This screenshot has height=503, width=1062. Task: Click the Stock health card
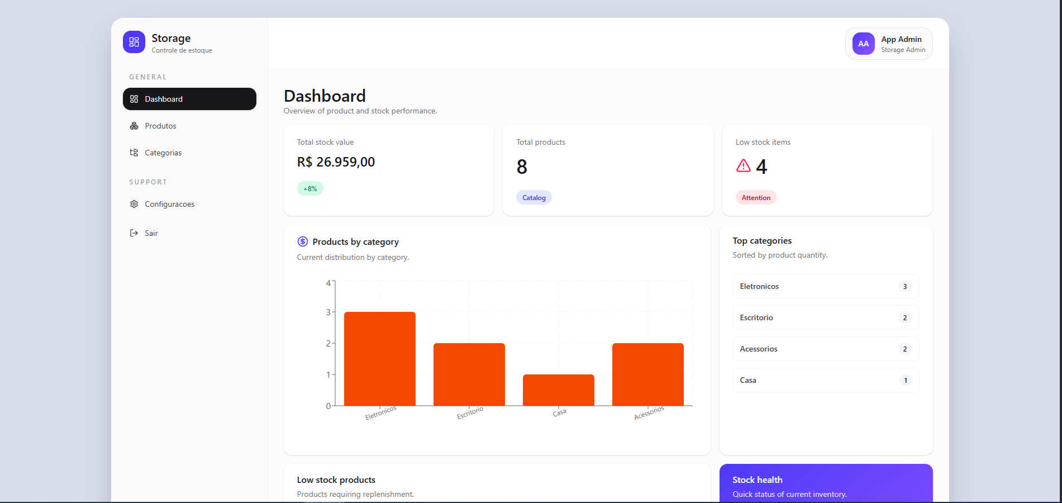coord(826,483)
